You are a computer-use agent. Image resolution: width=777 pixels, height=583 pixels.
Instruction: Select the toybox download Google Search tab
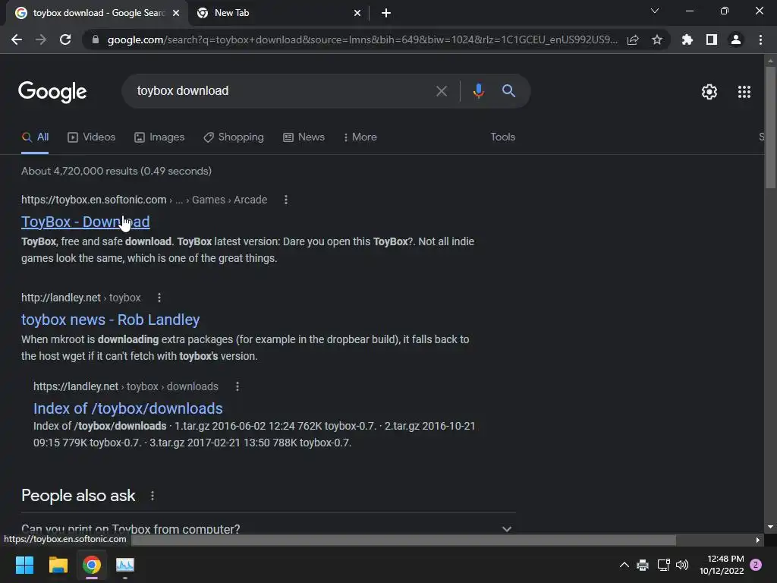pyautogui.click(x=98, y=13)
